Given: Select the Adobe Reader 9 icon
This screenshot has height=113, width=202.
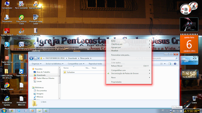Looking at the screenshot, I should coord(7,32).
